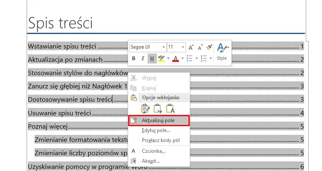Image resolution: width=322 pixels, height=171 pixels.
Task: Click entry Uzyskiwanie pomocy w programie Word
Action: (88, 167)
